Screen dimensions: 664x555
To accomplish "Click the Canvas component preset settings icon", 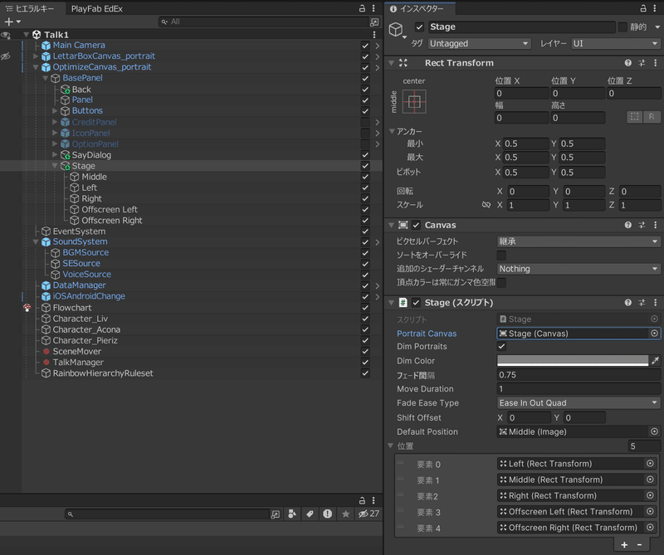I will pos(642,225).
